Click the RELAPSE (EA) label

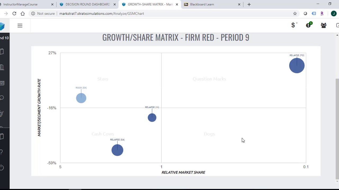(x=117, y=140)
